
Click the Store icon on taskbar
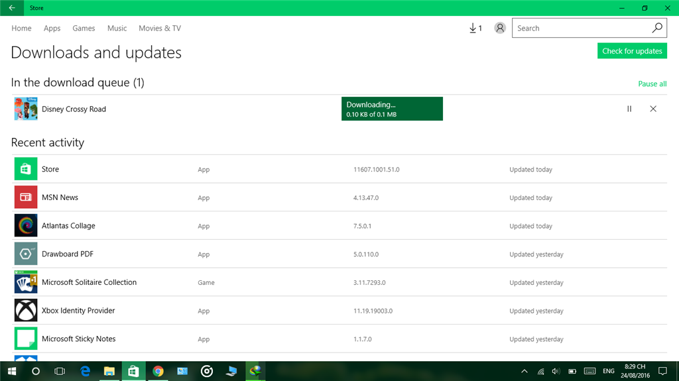tap(133, 371)
